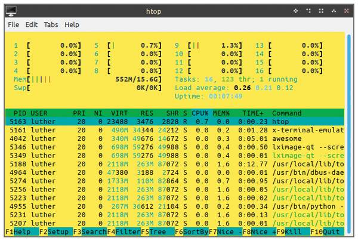
Task: Select /usr/bin/python process row 4955
Action: pos(175,206)
